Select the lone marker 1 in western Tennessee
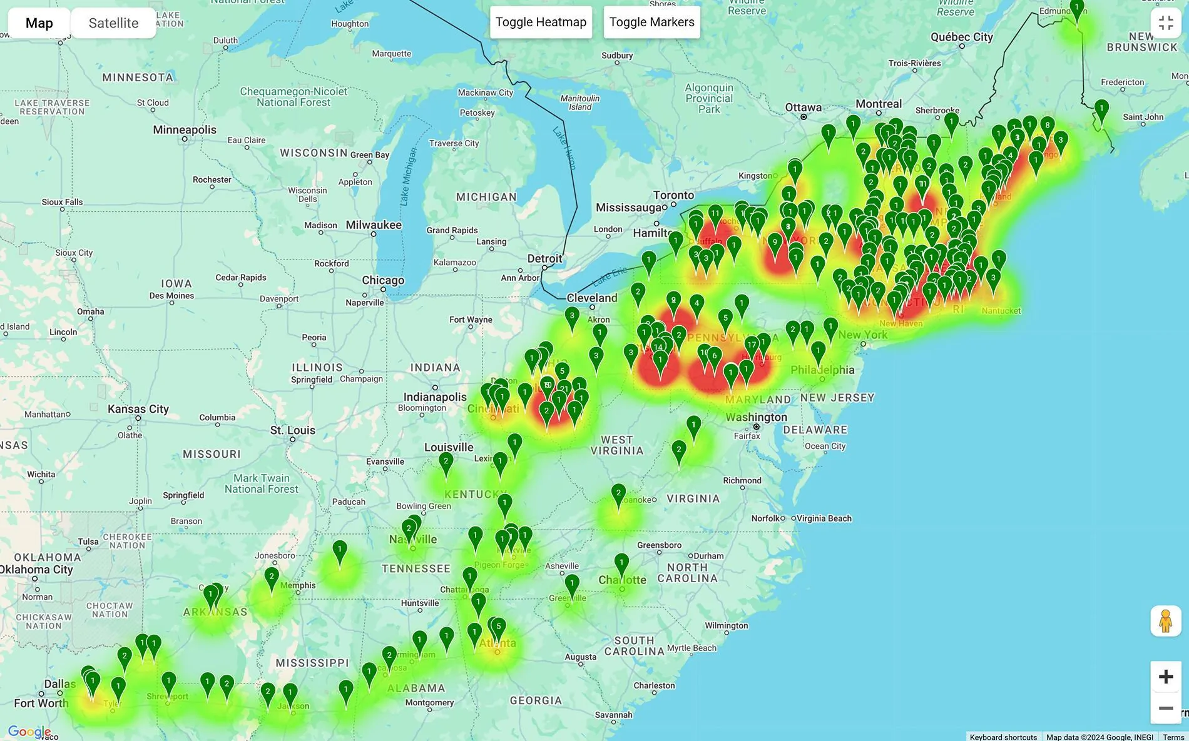Screen dimensions: 1189x741 [x=339, y=553]
